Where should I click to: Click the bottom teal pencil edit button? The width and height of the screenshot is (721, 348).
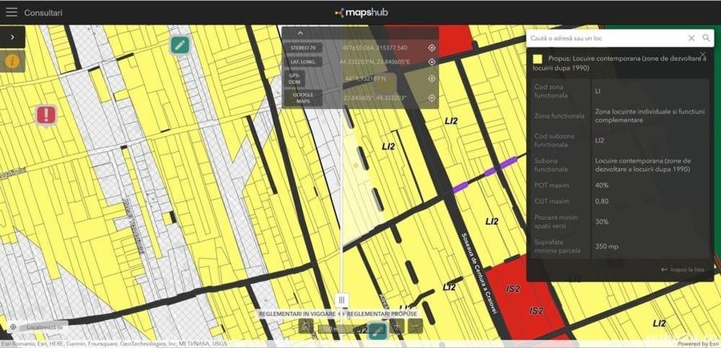click(x=377, y=330)
